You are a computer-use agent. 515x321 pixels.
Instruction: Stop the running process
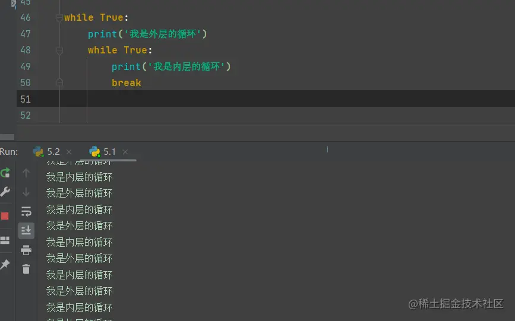(5, 215)
